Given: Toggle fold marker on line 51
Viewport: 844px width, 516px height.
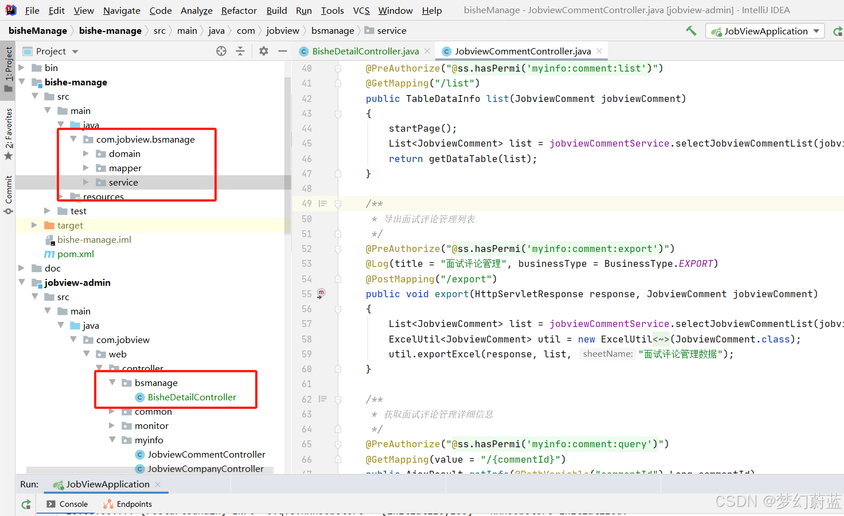Looking at the screenshot, I should pyautogui.click(x=338, y=234).
